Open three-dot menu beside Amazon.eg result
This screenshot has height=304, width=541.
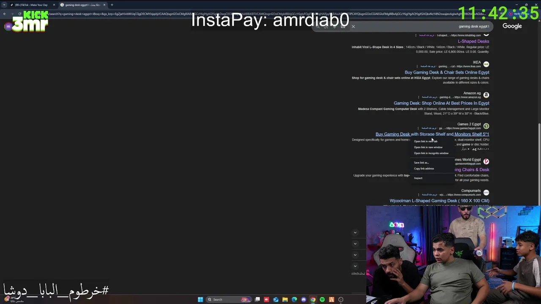click(x=419, y=97)
